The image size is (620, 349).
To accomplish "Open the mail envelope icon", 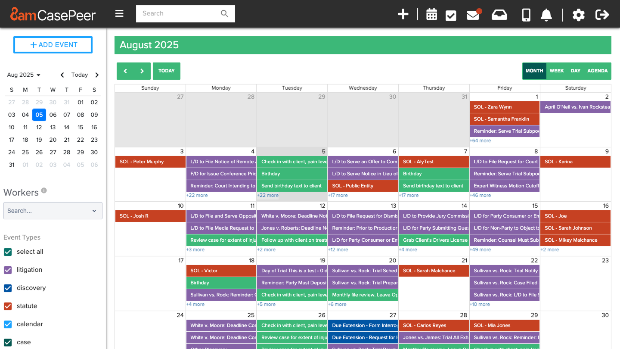I will (x=473, y=15).
